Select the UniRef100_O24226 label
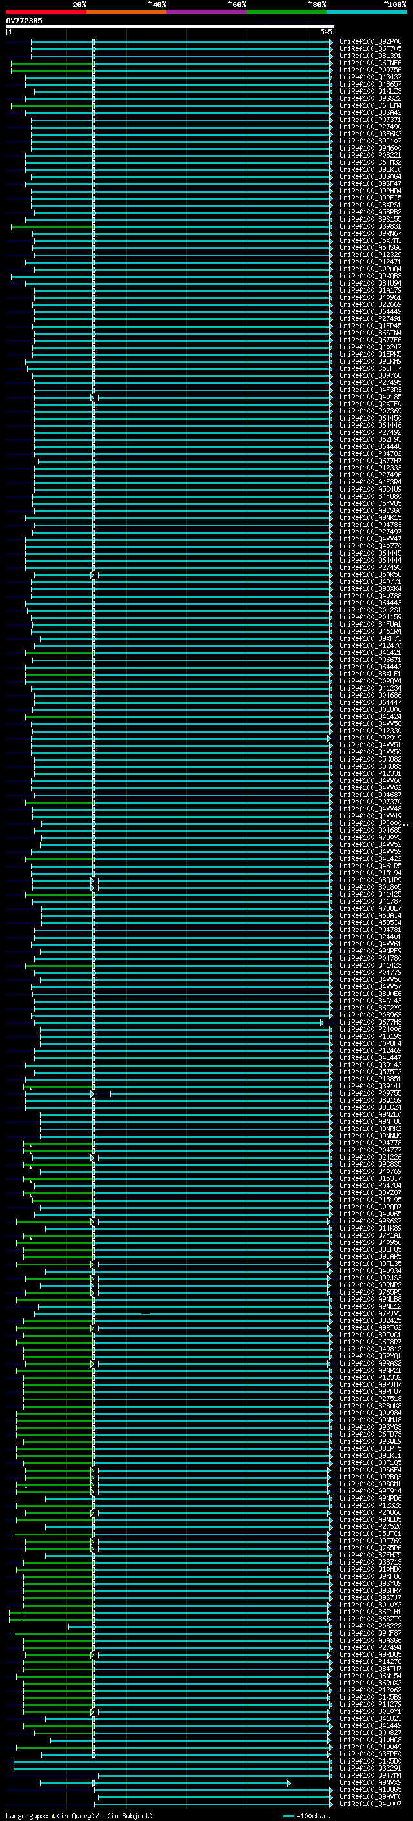413x1821 pixels. click(x=370, y=1156)
